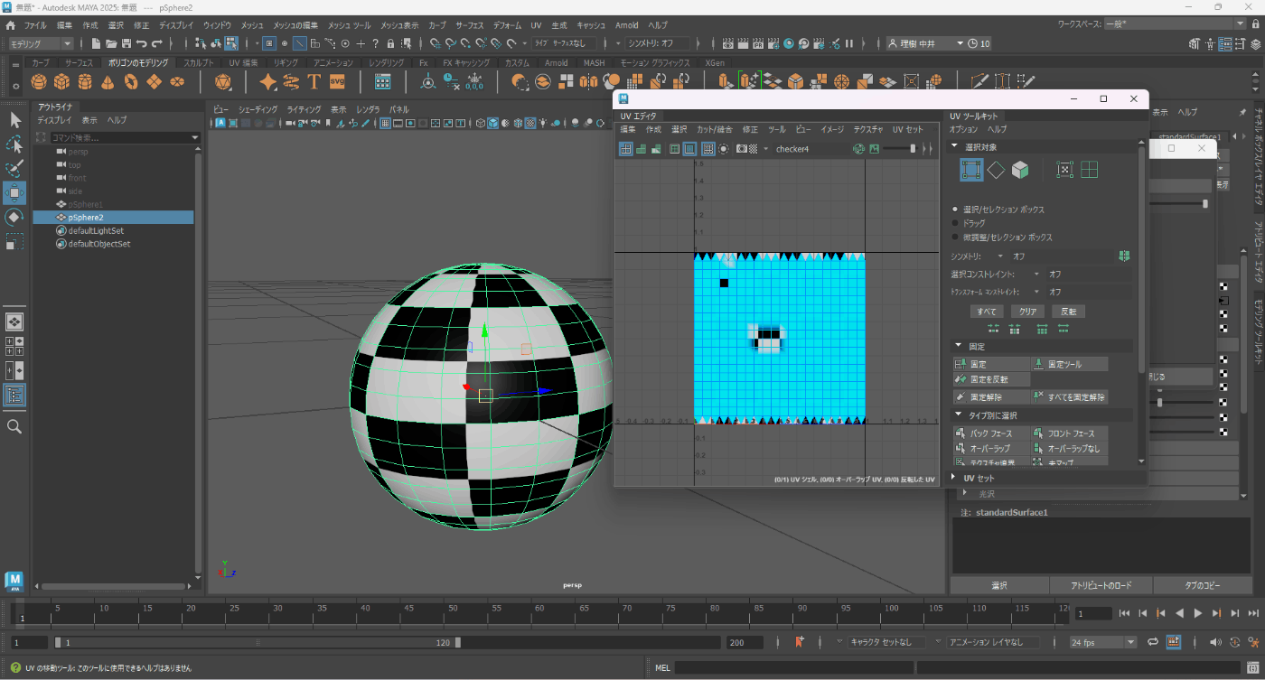Select the ドラッグ radio option

pos(956,223)
